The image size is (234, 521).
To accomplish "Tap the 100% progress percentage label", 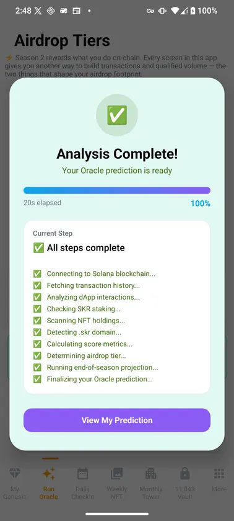I will (x=200, y=203).
